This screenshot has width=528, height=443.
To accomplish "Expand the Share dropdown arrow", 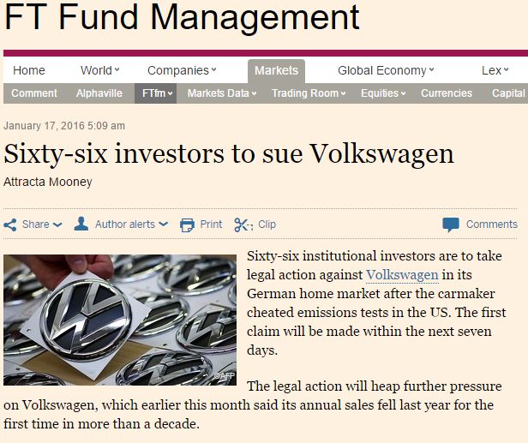I will (57, 224).
